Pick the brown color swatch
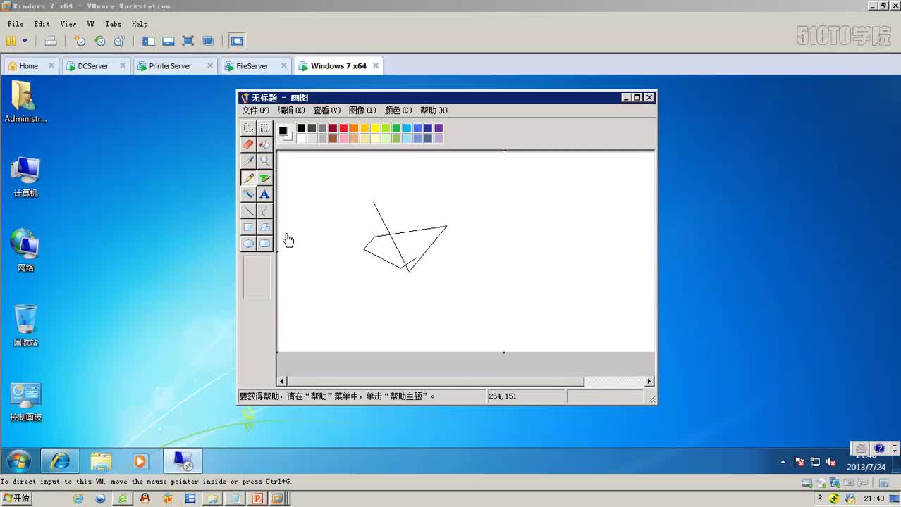This screenshot has width=901, height=507. click(333, 139)
